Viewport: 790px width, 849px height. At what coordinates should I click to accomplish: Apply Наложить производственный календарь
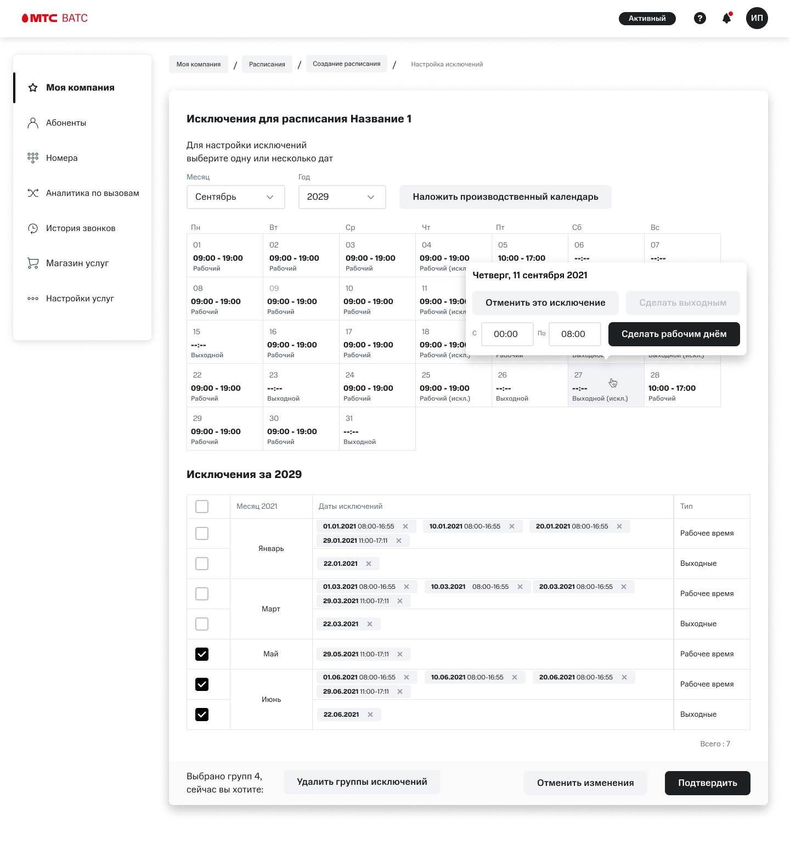pos(505,196)
